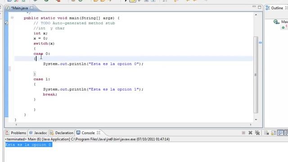The width and height of the screenshot is (288, 162).
Task: Click the "// TODO Auto-generated method stub" comment
Action: [x=74, y=23]
